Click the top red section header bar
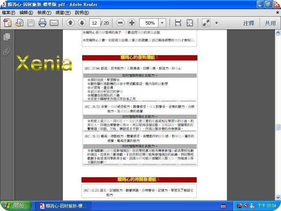This screenshot has height=211, width=281. click(140, 58)
